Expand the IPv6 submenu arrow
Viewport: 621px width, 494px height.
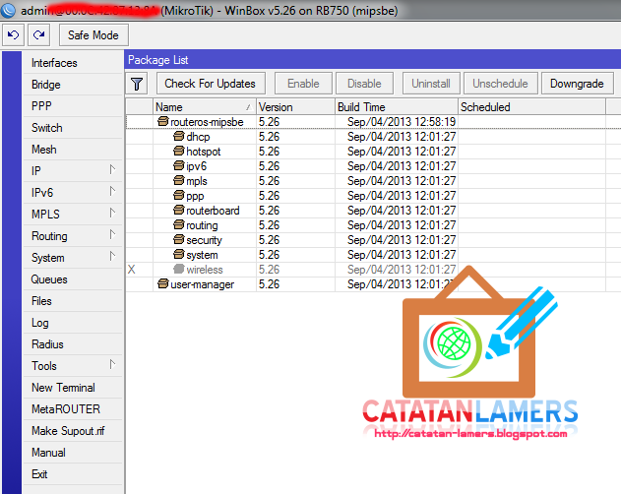click(112, 192)
